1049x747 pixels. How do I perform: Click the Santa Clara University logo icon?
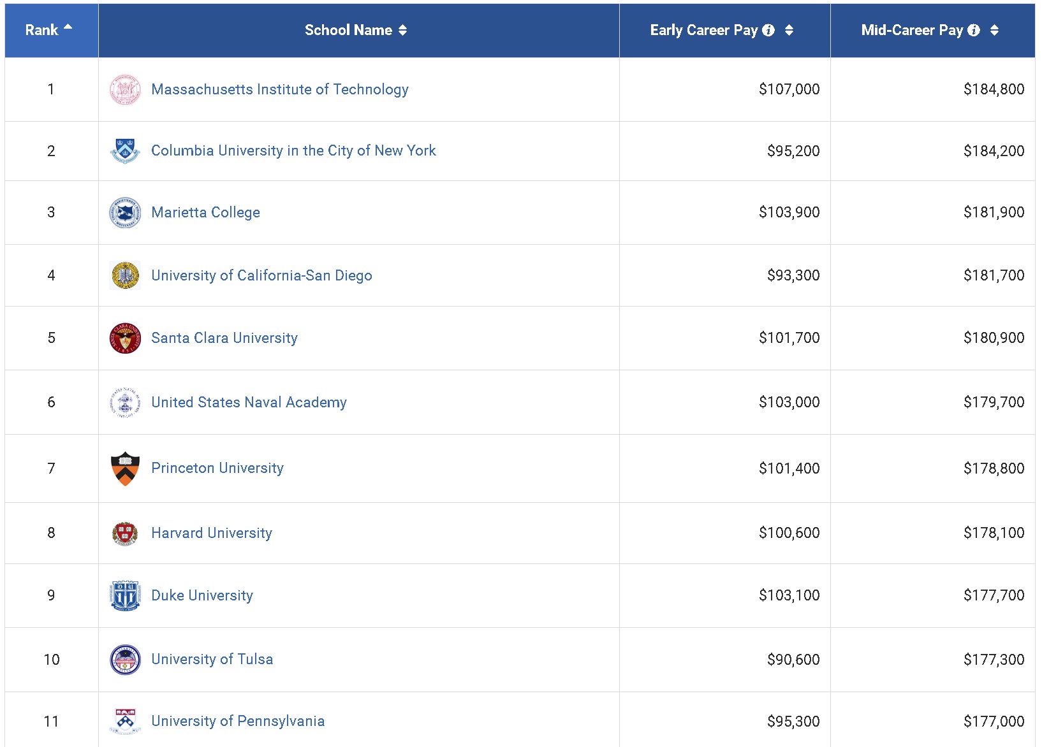(x=125, y=338)
